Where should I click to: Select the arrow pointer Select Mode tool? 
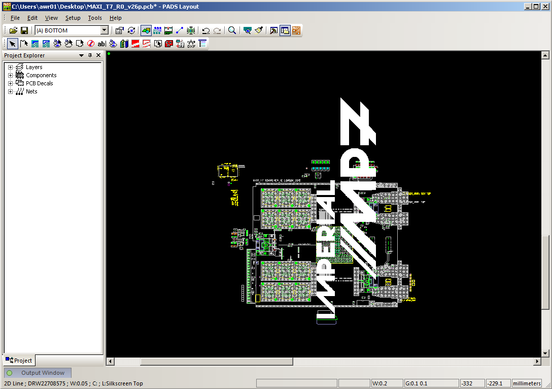click(x=12, y=44)
